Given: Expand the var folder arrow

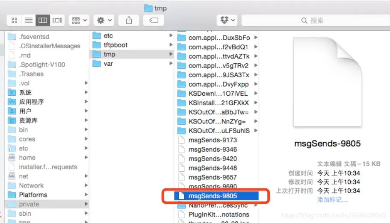Looking at the screenshot, I should pos(171,63).
